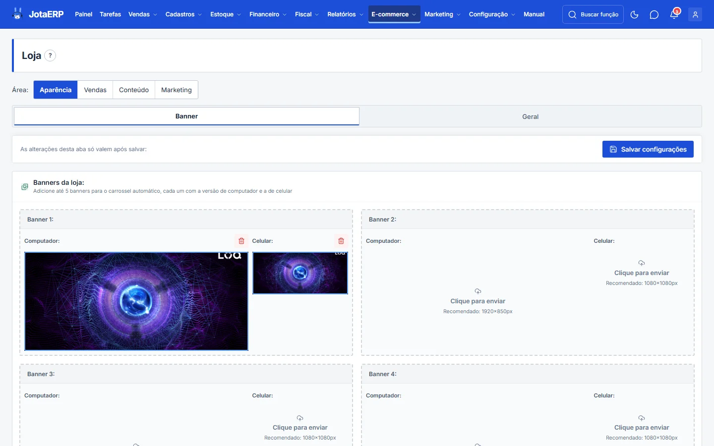Select the Aparência area tab
The image size is (714, 446).
click(x=56, y=90)
